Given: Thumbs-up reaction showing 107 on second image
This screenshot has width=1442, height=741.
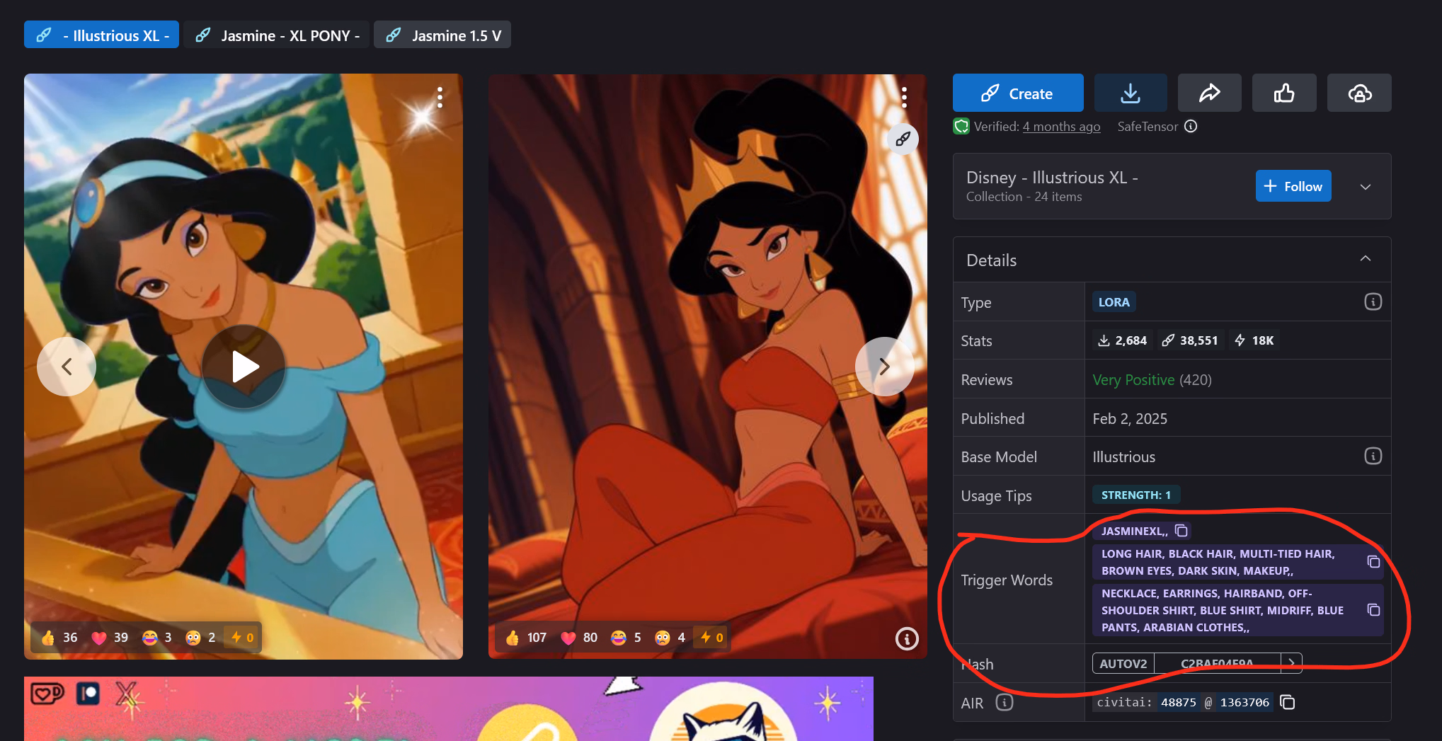Looking at the screenshot, I should click(526, 638).
